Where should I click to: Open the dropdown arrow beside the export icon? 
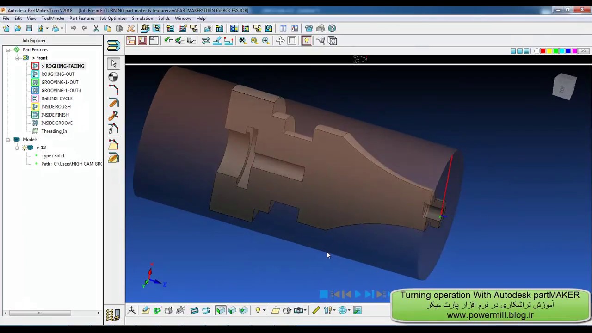tap(47, 29)
